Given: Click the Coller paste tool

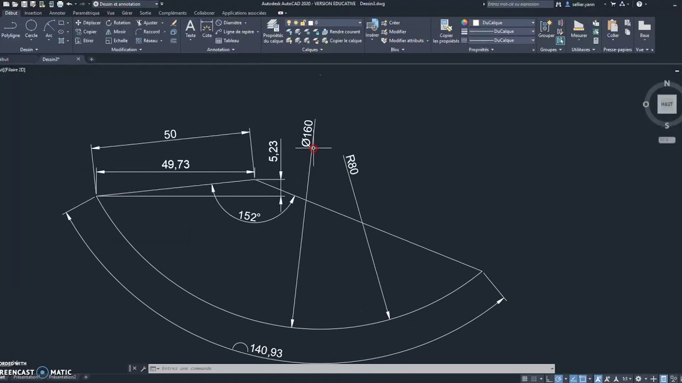Looking at the screenshot, I should [x=613, y=29].
